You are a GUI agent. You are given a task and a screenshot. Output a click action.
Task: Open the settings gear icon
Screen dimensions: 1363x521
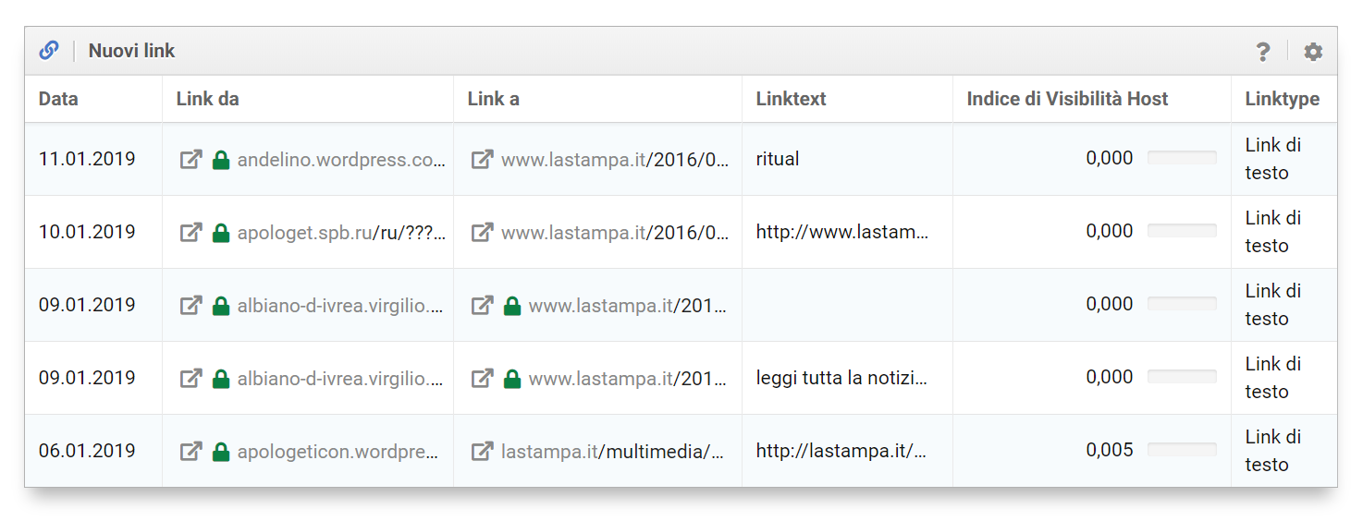point(1313,52)
